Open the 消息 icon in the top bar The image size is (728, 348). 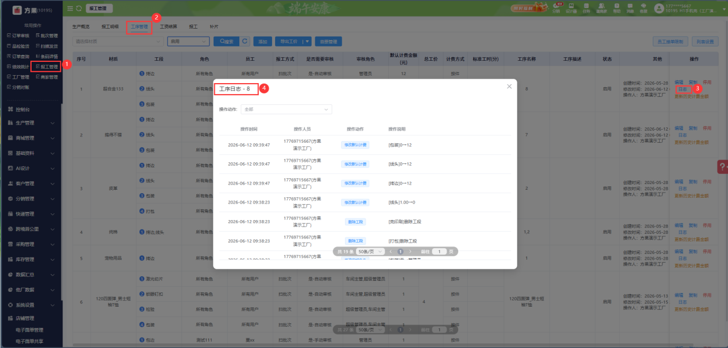(x=630, y=8)
